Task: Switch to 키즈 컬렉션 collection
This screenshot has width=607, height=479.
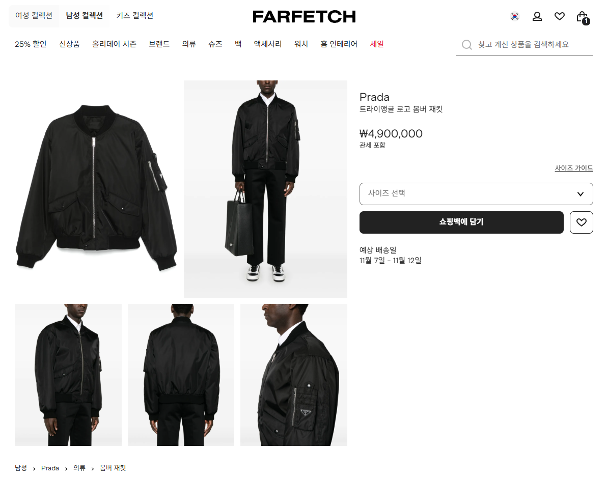Action: (135, 15)
